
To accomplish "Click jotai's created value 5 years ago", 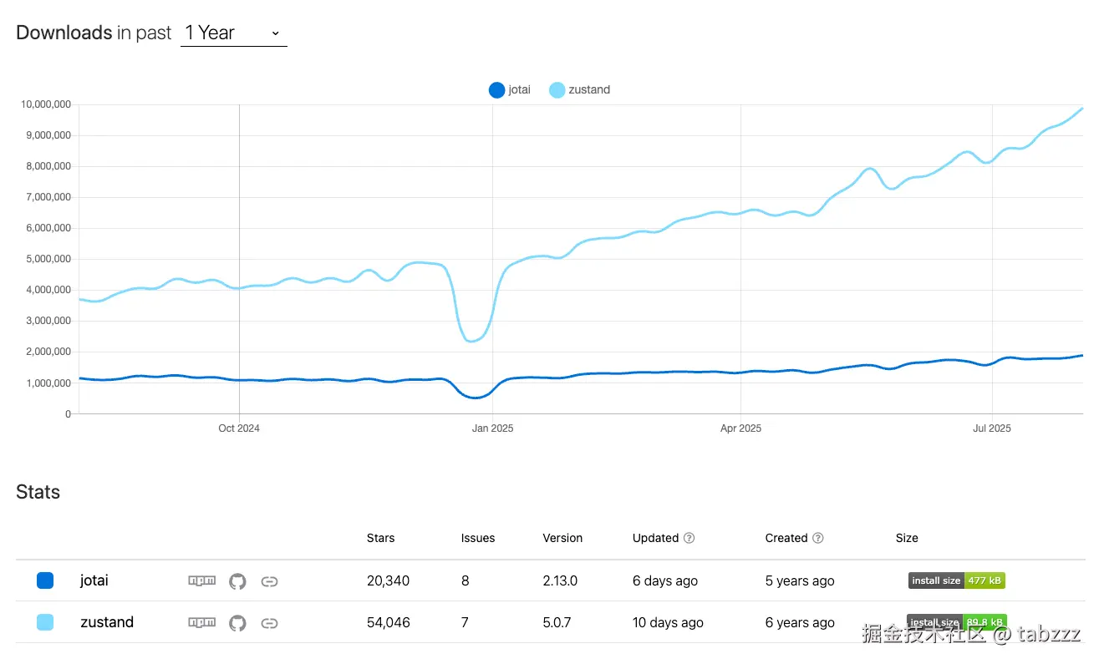I will coord(800,580).
